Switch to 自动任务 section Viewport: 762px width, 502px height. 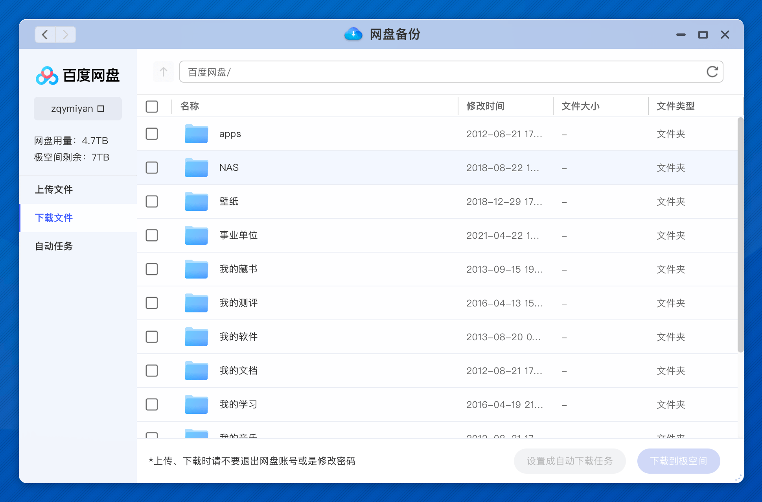tap(53, 246)
